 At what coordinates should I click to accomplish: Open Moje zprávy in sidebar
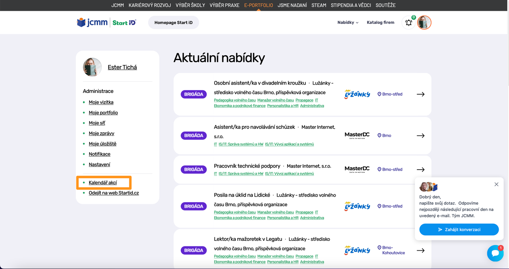point(101,133)
